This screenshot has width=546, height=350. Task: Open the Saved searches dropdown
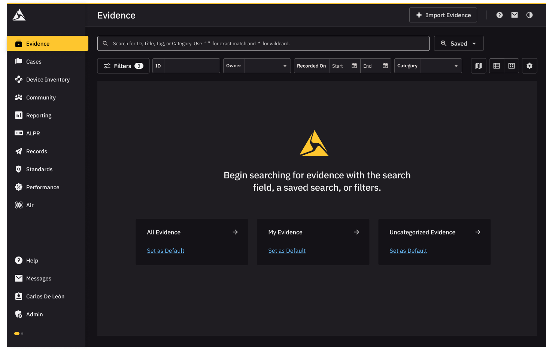(x=458, y=43)
